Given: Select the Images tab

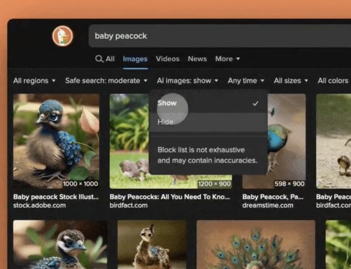Looking at the screenshot, I should click(x=135, y=59).
